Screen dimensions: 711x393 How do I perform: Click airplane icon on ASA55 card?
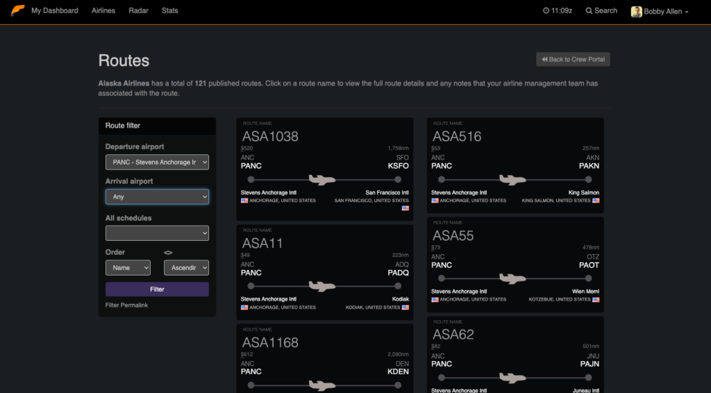point(512,278)
